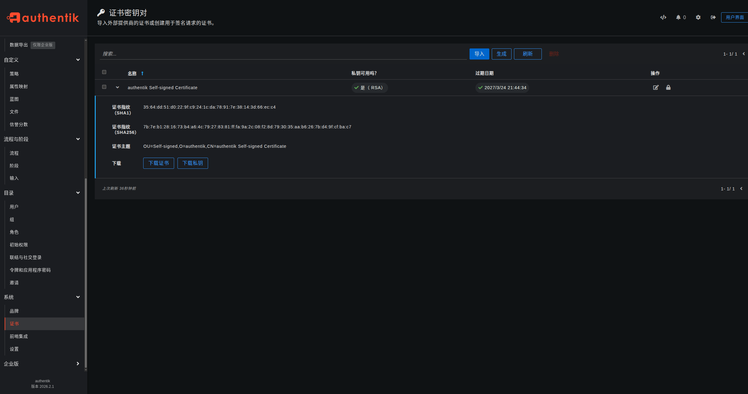Expand the 企业版 sidebar section

point(78,364)
